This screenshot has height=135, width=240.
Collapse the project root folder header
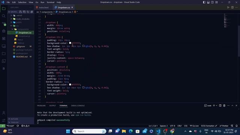coord(9,12)
